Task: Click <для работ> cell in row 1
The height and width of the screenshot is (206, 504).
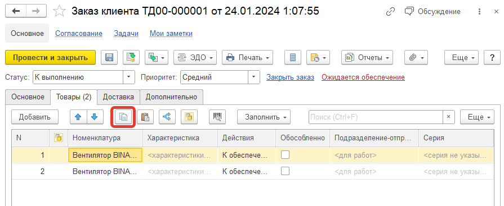Action: (x=374, y=155)
